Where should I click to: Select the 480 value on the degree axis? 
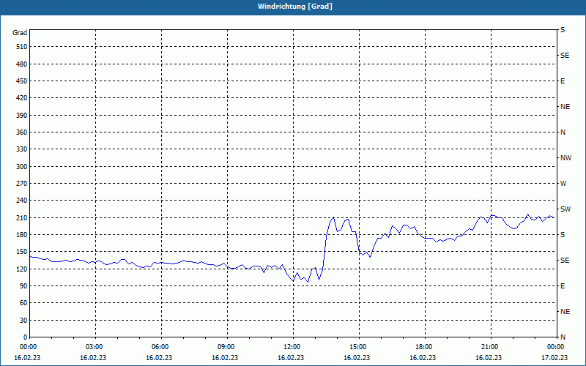click(x=22, y=64)
